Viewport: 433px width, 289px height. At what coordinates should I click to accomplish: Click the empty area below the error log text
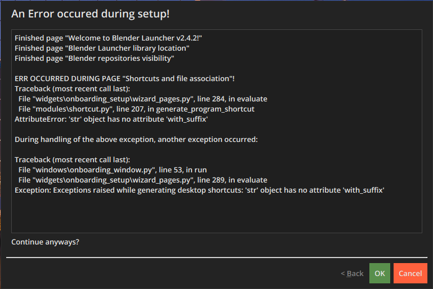click(x=216, y=214)
